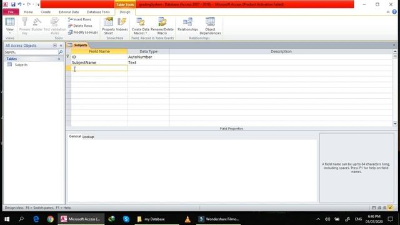Click the navigation pane Search box
Image resolution: width=400 pixels, height=225 pixels.
[x=31, y=52]
